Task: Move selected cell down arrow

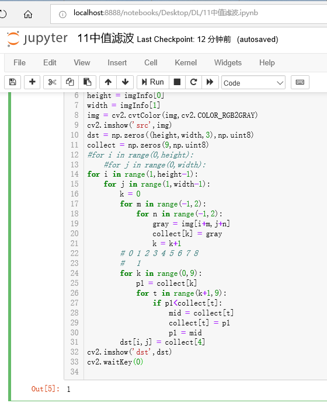Action: (125, 82)
